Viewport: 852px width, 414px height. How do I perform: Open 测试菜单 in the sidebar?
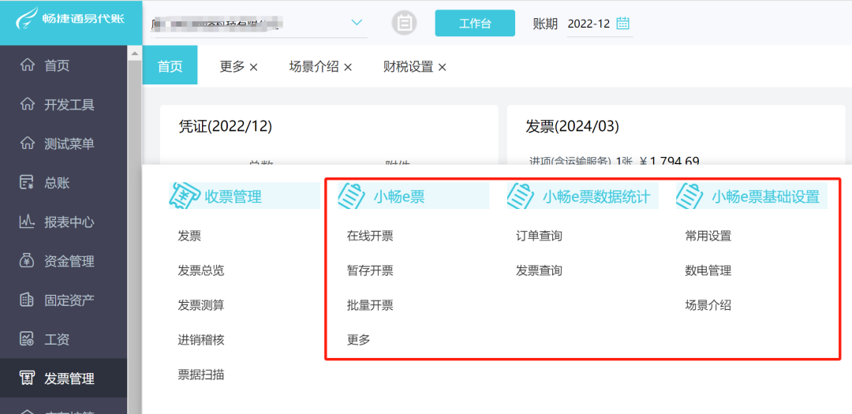[64, 144]
